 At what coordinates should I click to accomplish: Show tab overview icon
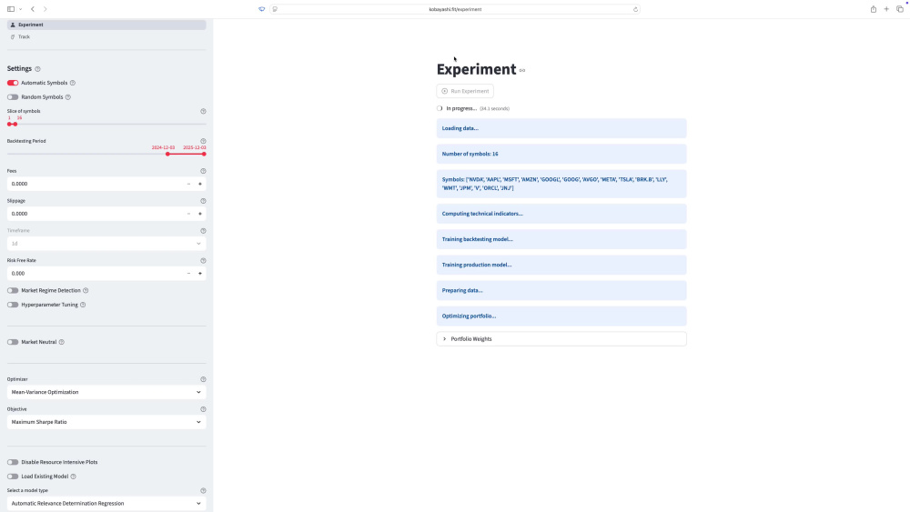[x=900, y=9]
